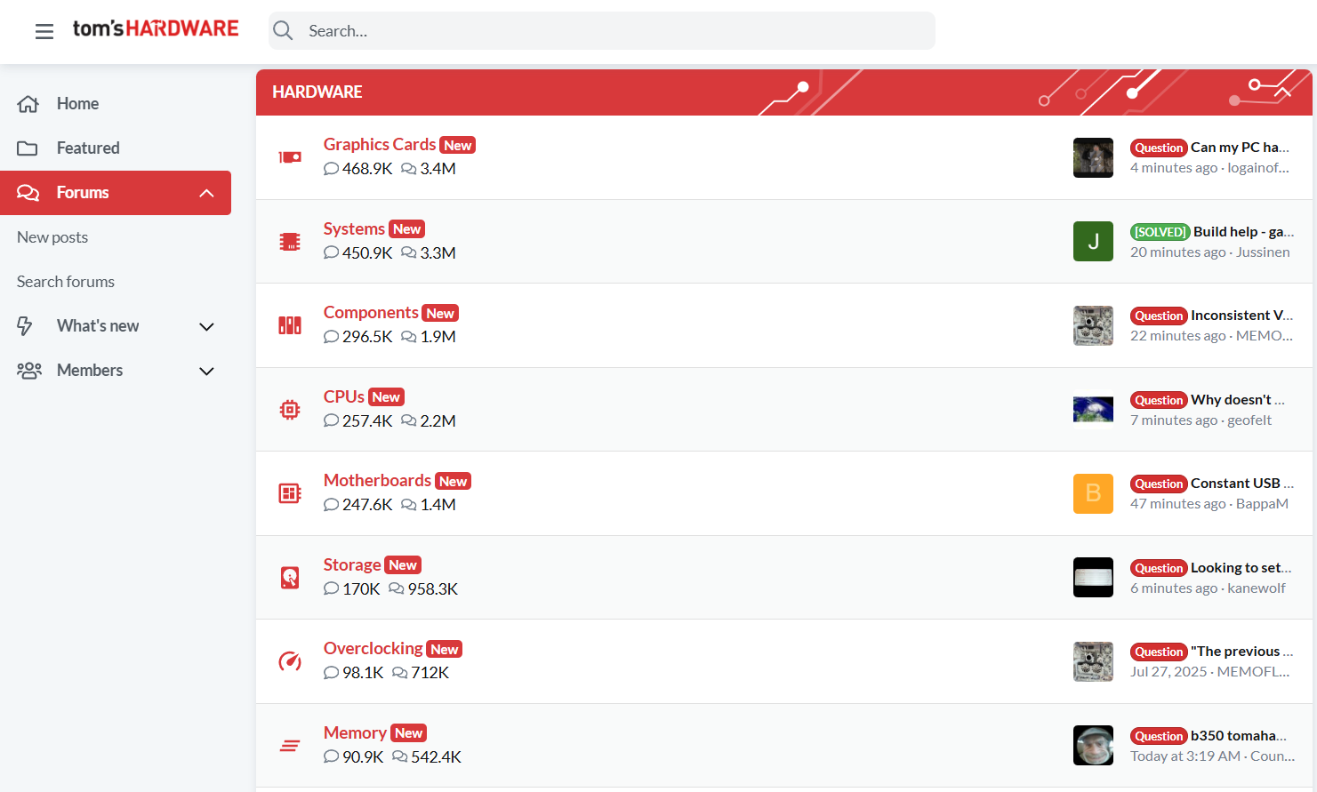Open the Memory forum
The width and height of the screenshot is (1317, 792).
coord(355,732)
